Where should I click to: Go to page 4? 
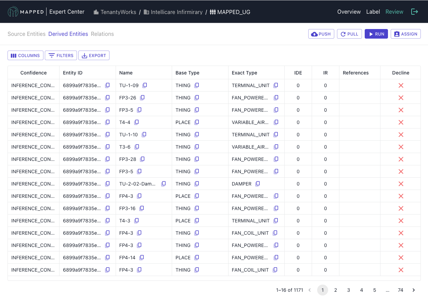pos(362,290)
